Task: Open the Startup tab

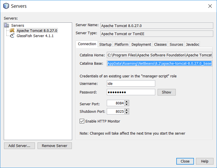Action: [105, 44]
